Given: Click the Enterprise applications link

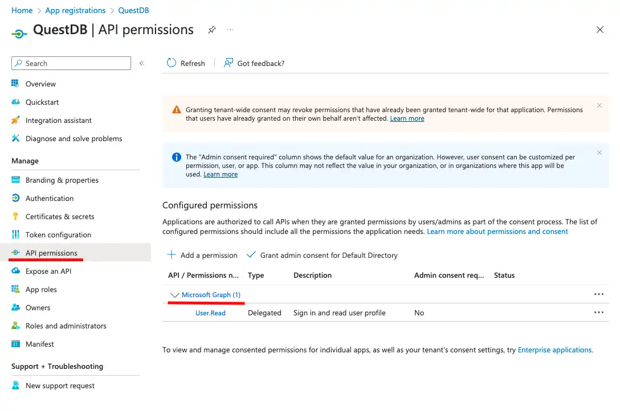Looking at the screenshot, I should pos(554,350).
